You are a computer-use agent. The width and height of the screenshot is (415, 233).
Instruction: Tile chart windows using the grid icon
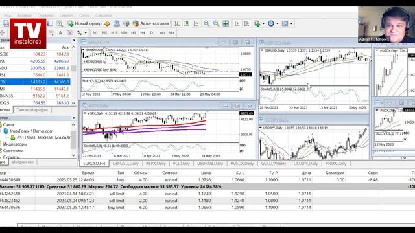click(226, 23)
